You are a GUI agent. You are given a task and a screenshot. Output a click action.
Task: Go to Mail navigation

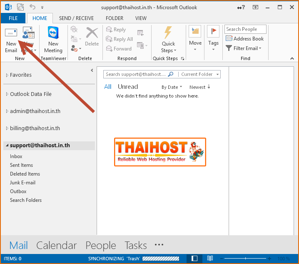coord(18,245)
